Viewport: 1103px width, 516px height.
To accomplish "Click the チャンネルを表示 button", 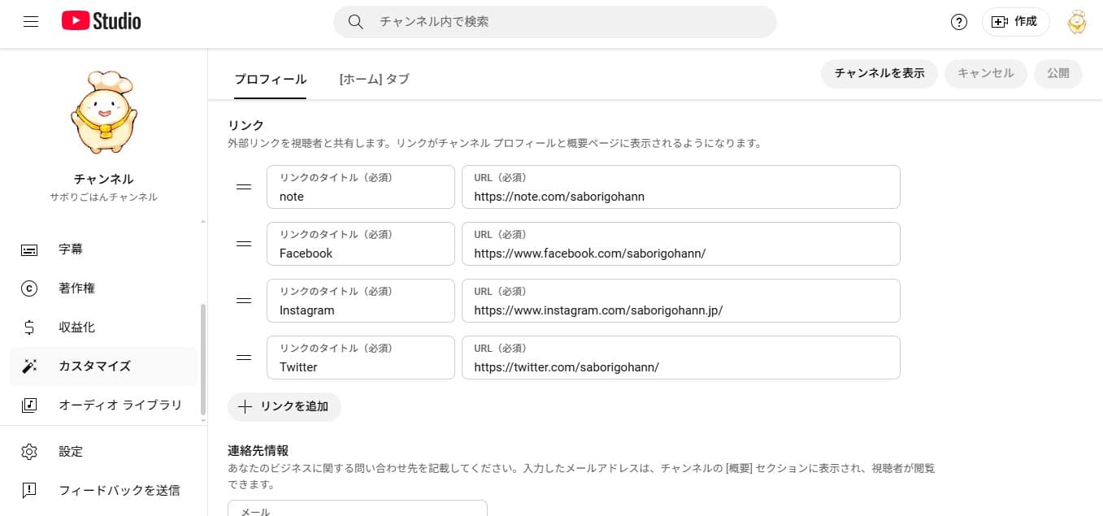I will (879, 73).
